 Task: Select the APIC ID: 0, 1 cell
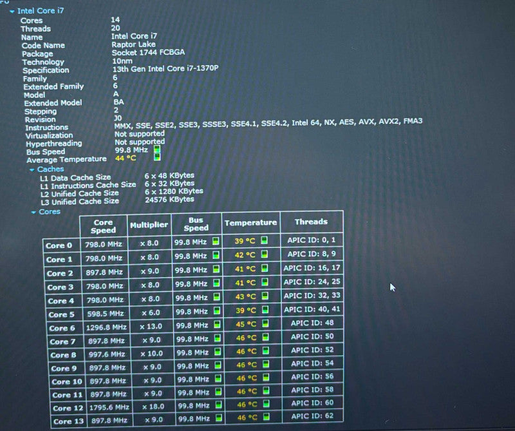312,240
